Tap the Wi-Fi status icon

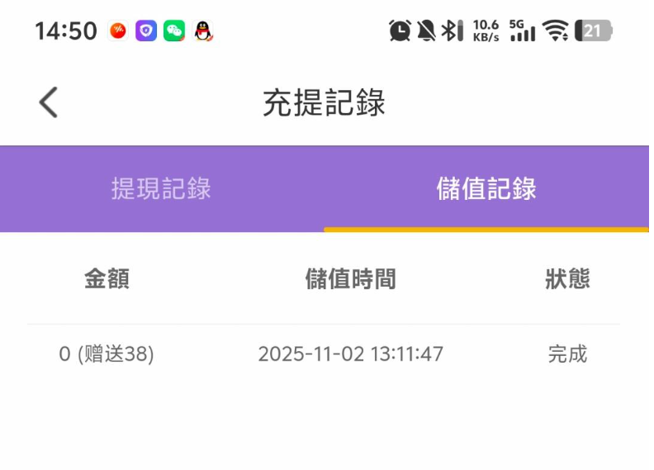pos(557,31)
